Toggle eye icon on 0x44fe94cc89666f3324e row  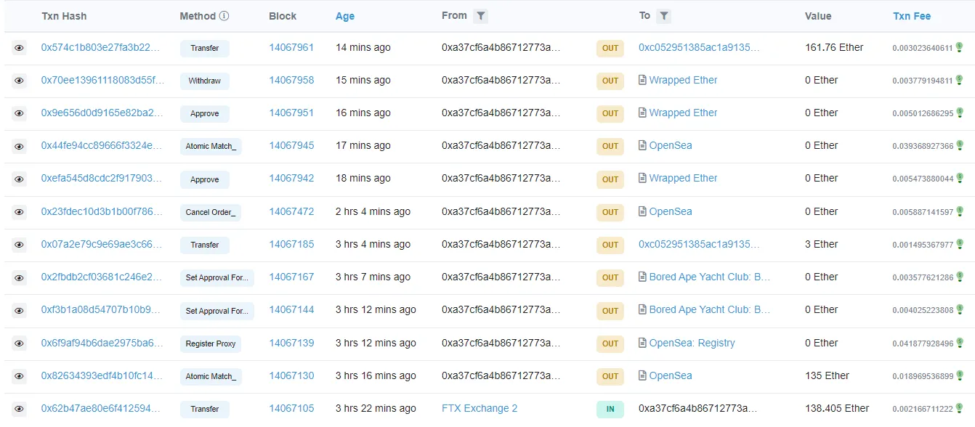tap(19, 146)
